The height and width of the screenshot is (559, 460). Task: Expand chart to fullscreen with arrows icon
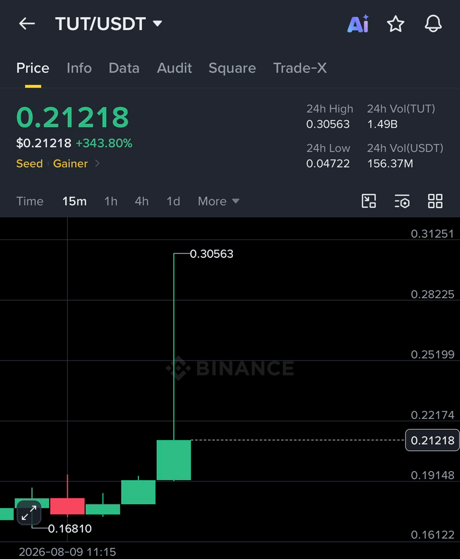(x=29, y=513)
